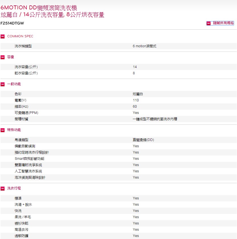
Task: Click the 炫麗白 / 14公斤 subtitle line
Action: coord(52,15)
